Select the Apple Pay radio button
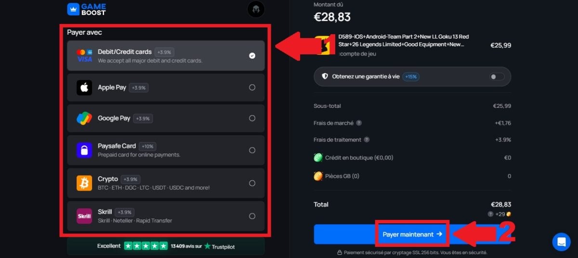Screen dimensions: 578x258 [x=252, y=88]
